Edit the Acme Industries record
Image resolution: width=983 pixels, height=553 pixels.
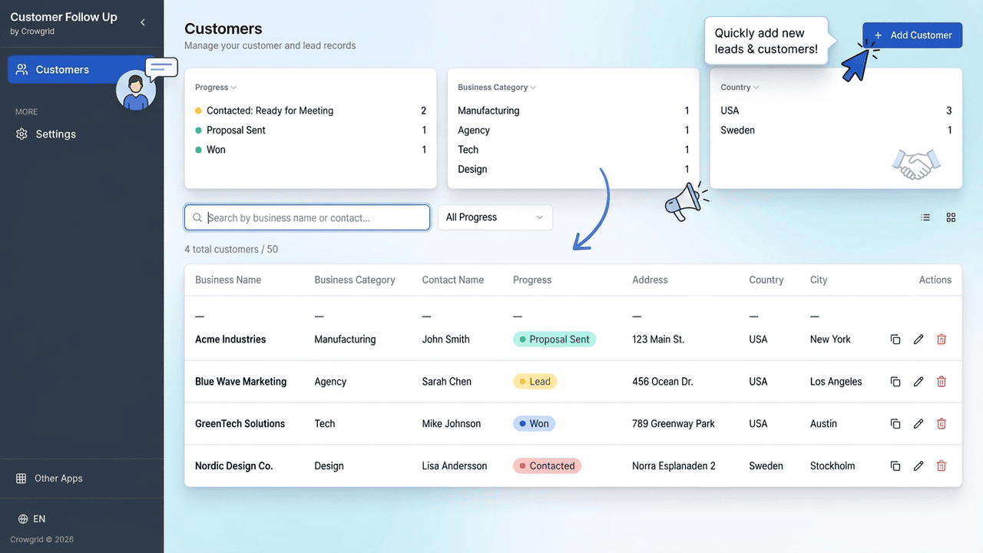point(918,339)
